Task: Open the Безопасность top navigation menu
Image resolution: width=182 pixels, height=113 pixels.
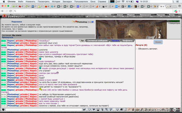Action: coord(145,15)
